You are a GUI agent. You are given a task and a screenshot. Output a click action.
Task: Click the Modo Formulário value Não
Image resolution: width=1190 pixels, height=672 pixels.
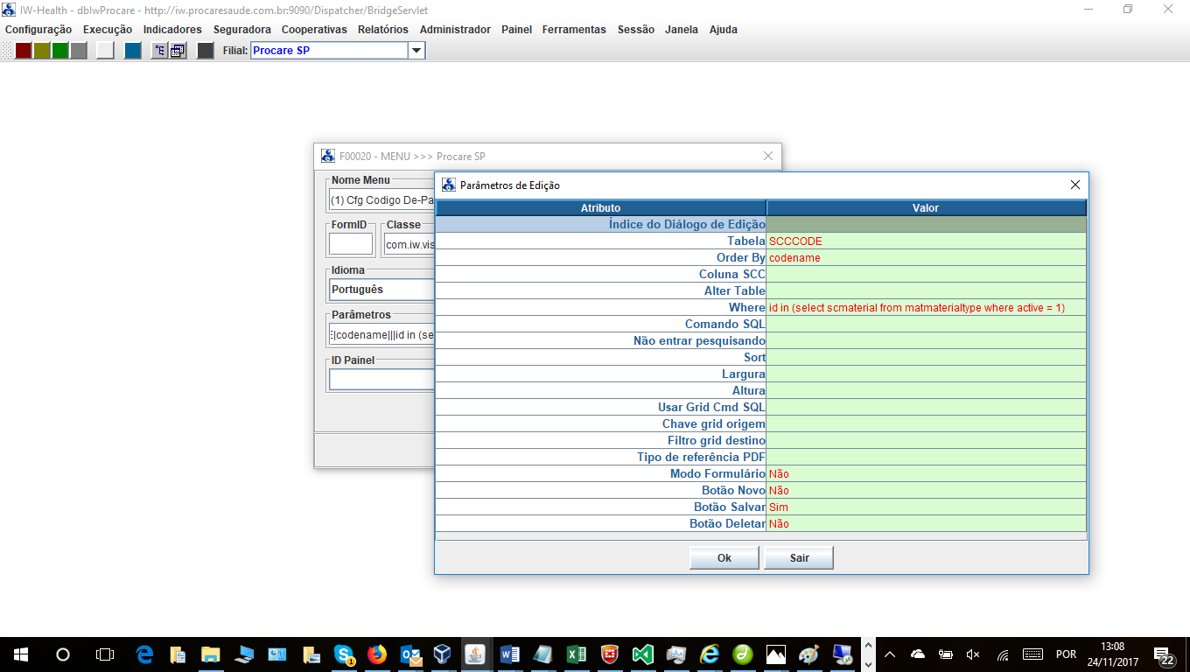pos(927,473)
